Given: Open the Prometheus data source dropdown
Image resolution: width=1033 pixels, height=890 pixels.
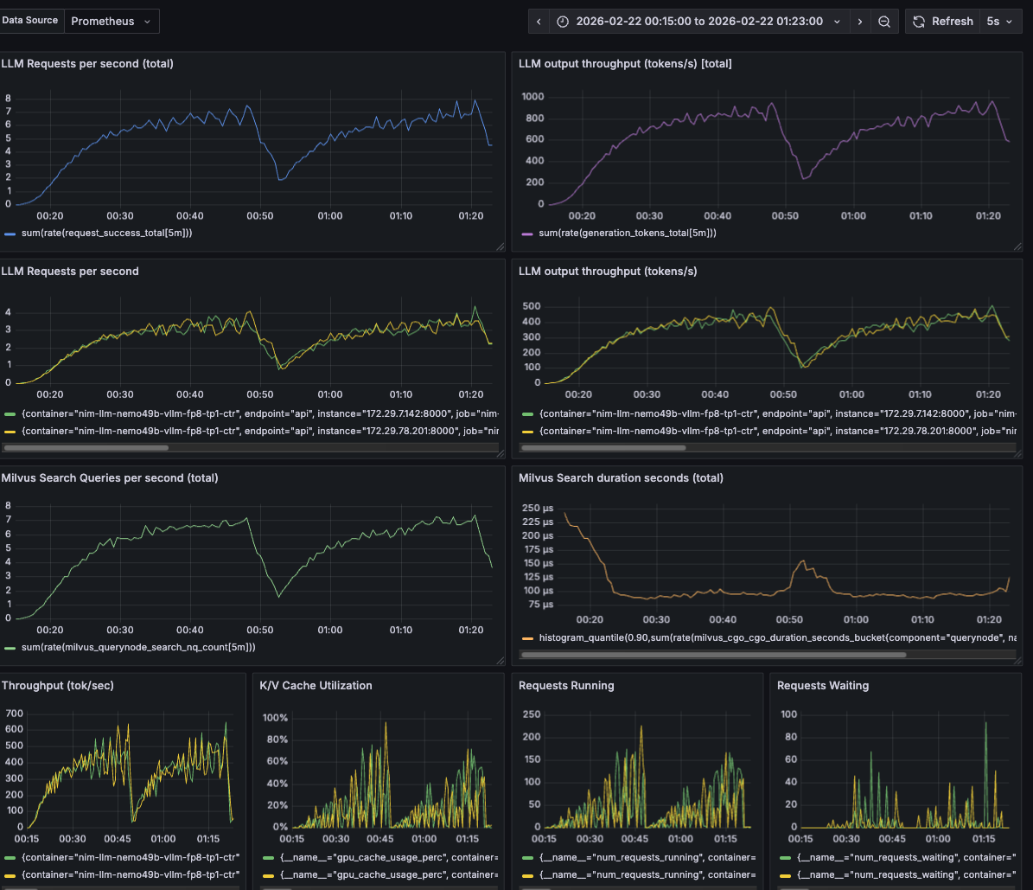Looking at the screenshot, I should point(112,21).
